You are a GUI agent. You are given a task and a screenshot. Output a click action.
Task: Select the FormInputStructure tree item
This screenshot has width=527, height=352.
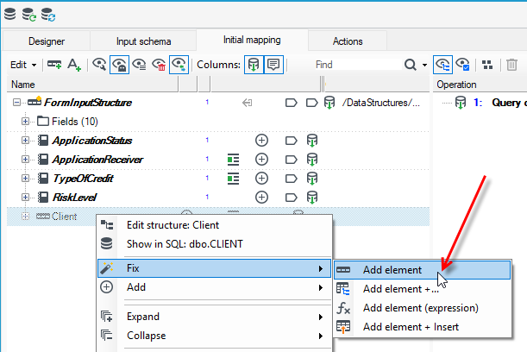click(x=88, y=103)
